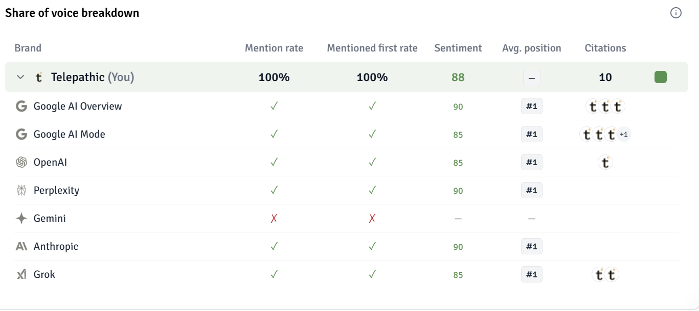Click the Anthropic logo icon
Image resolution: width=699 pixels, height=311 pixels.
point(21,247)
